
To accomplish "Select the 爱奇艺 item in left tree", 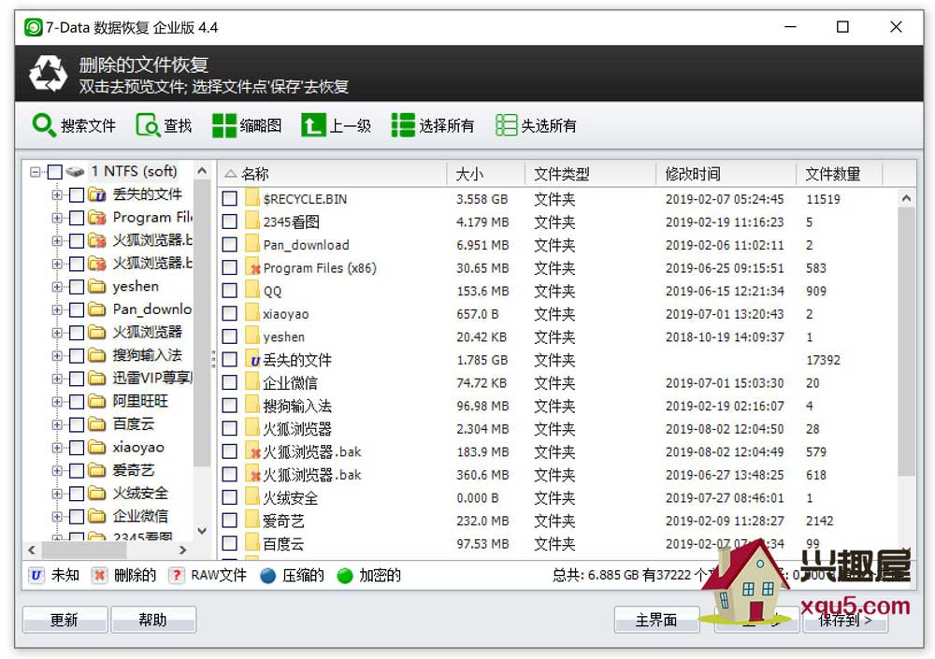I will pos(134,470).
